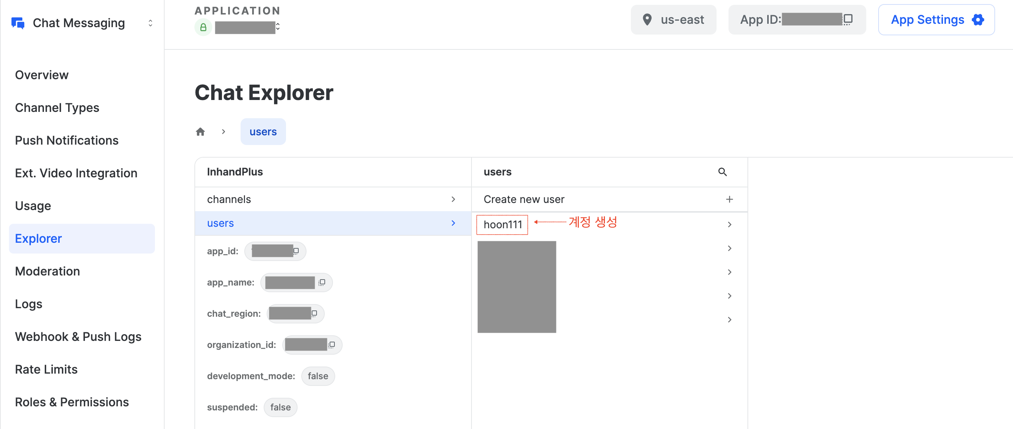The height and width of the screenshot is (429, 1013).
Task: Select the hoon111 user entry
Action: click(502, 225)
